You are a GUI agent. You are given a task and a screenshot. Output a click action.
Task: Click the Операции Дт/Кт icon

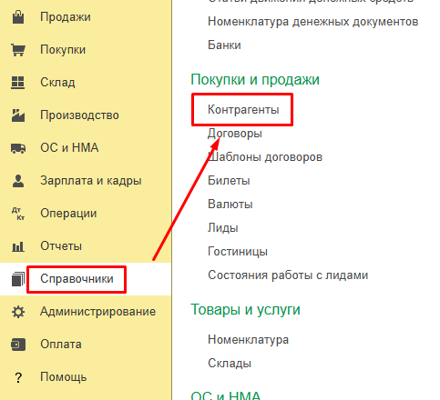18,214
